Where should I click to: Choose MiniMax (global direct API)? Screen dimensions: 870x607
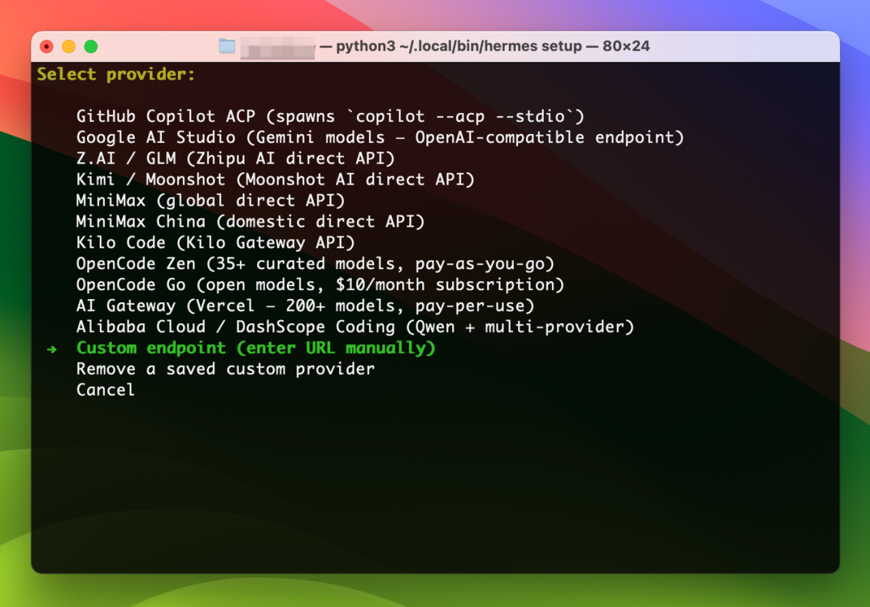tap(210, 201)
